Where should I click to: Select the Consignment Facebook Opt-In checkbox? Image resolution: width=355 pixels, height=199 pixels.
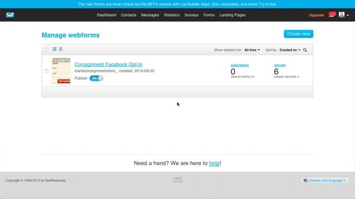tap(47, 71)
